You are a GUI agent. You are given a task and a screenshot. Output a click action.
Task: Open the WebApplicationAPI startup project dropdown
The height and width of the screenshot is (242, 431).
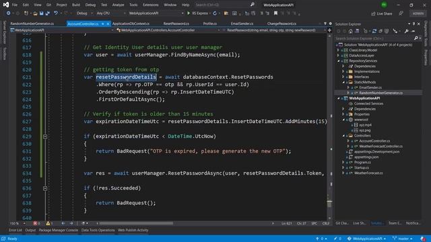(x=156, y=13)
